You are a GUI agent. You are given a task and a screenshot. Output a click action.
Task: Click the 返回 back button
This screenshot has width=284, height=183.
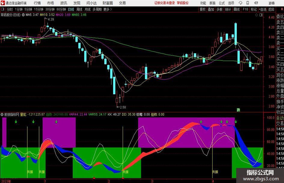point(271,9)
